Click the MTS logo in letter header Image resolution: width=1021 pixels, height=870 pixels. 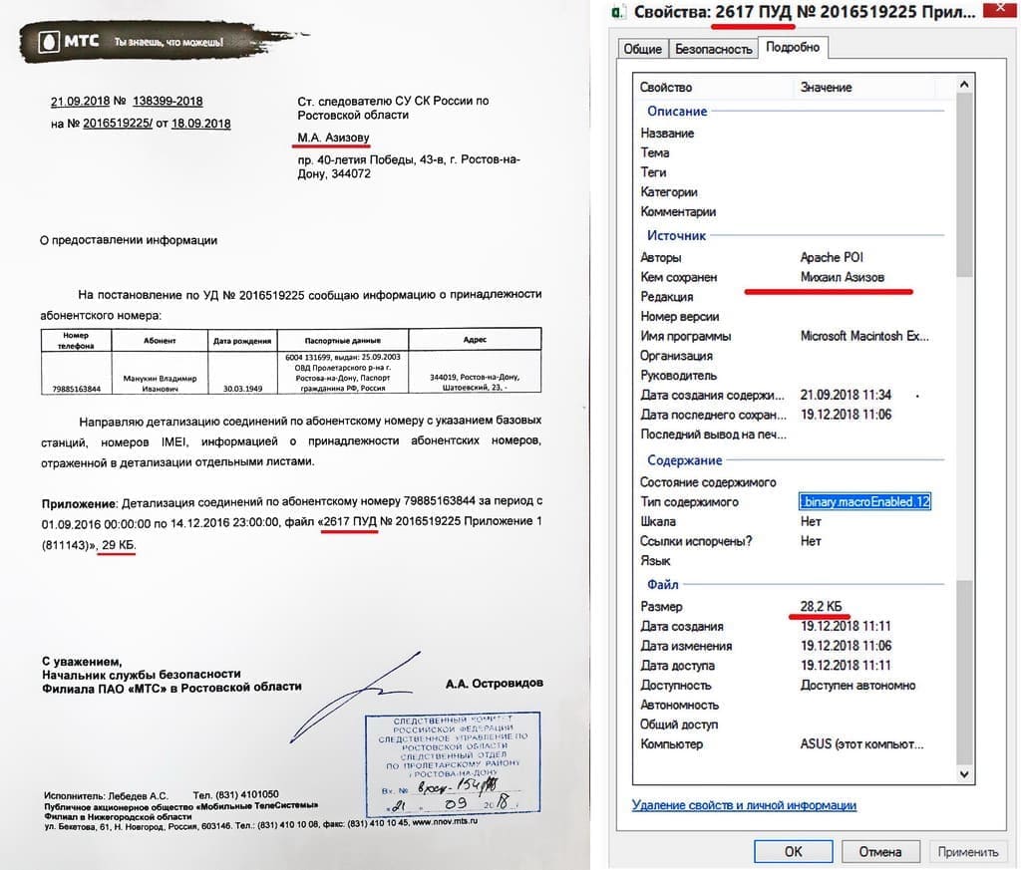pyautogui.click(x=69, y=42)
